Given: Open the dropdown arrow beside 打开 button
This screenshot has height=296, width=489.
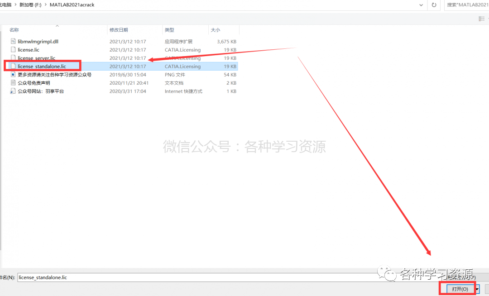Looking at the screenshot, I should [x=477, y=290].
